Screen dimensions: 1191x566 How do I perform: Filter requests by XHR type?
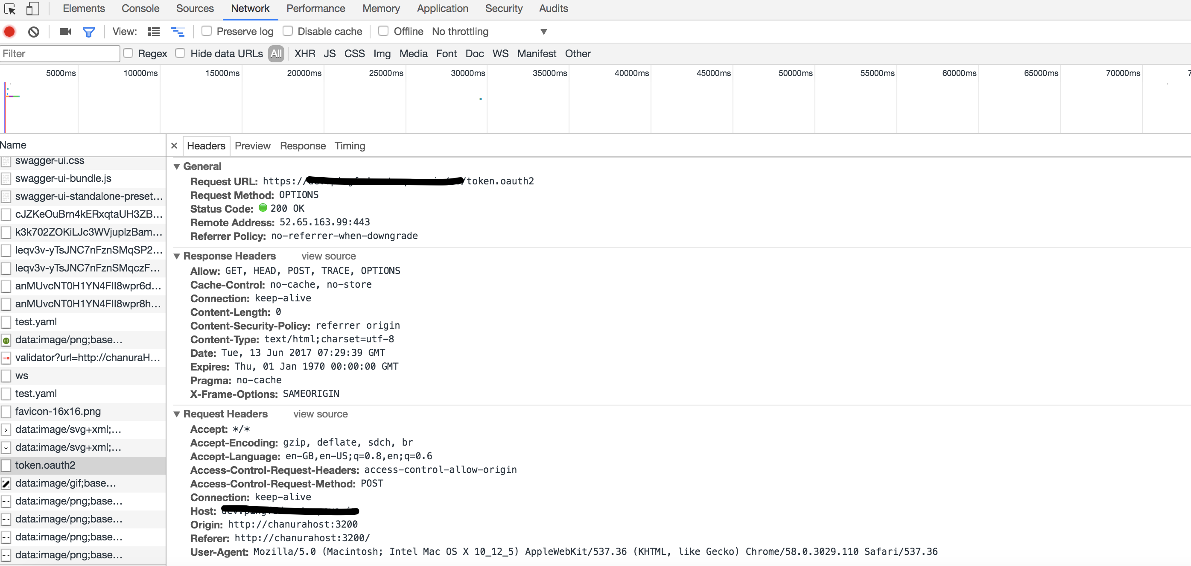(305, 54)
